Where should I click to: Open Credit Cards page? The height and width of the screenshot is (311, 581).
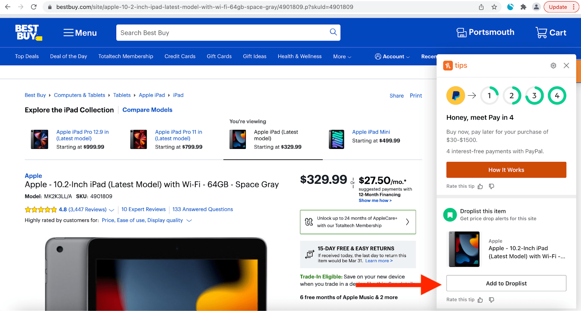pyautogui.click(x=180, y=56)
